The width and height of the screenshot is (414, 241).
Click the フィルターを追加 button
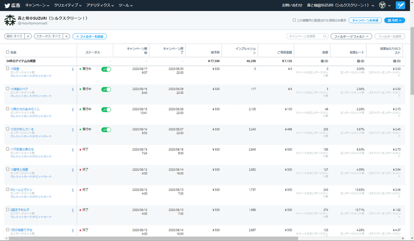[90, 36]
